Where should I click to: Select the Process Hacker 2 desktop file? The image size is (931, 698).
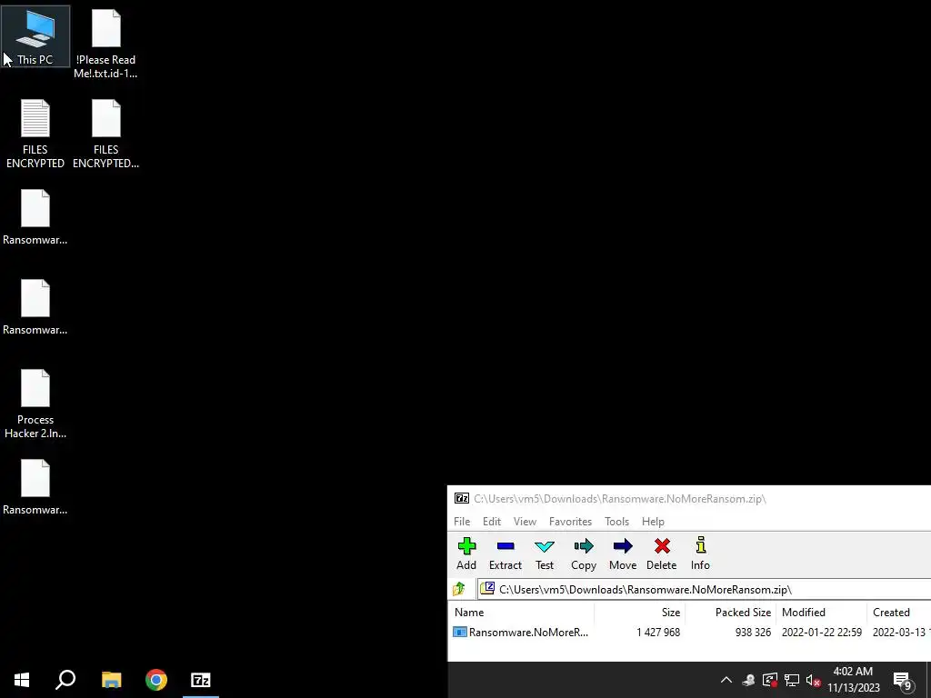(x=35, y=404)
